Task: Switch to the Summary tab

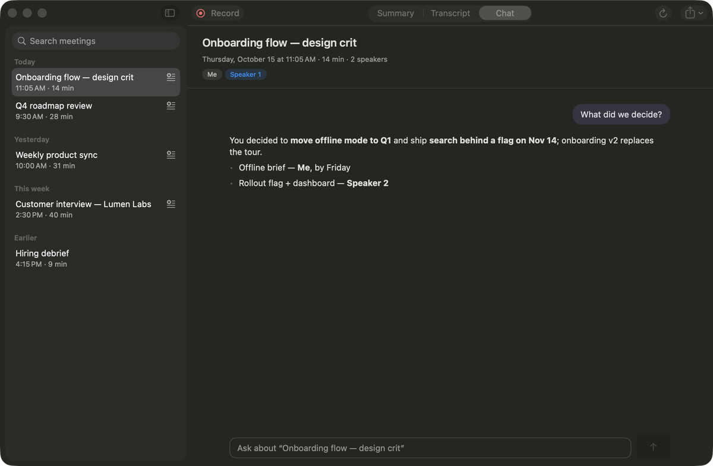Action: [395, 13]
